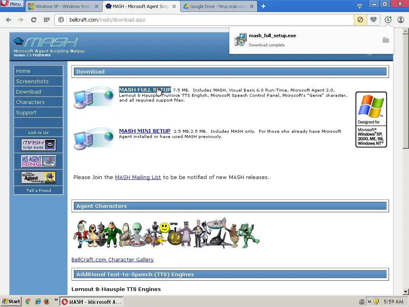Click the MASH logo in the header

tap(46, 42)
